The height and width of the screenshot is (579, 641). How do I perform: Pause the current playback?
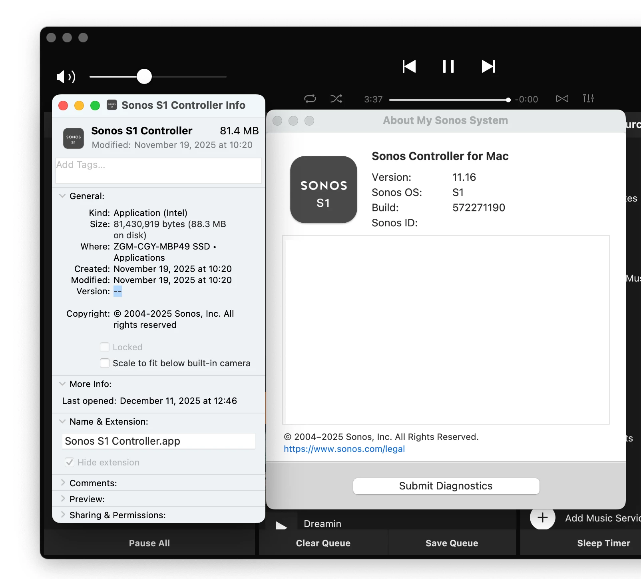(448, 66)
